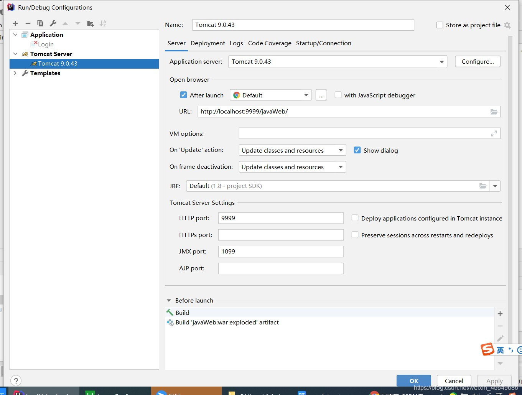Move the Before launch task down with the arrow
The width and height of the screenshot is (522, 395).
coord(500,363)
